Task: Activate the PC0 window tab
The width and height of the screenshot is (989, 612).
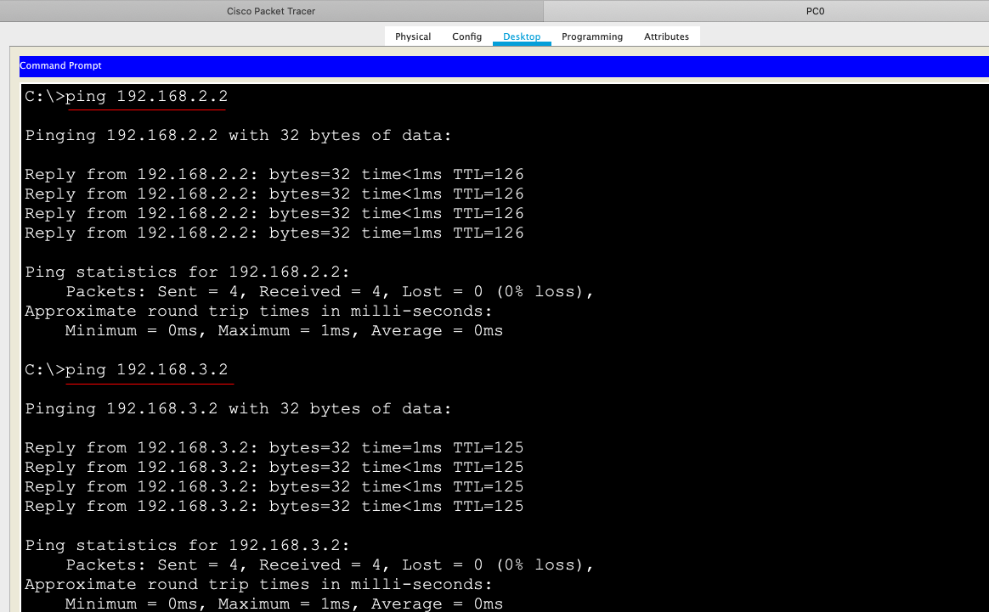Action: point(815,11)
